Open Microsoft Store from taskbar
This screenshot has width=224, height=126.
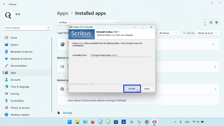click(116, 122)
